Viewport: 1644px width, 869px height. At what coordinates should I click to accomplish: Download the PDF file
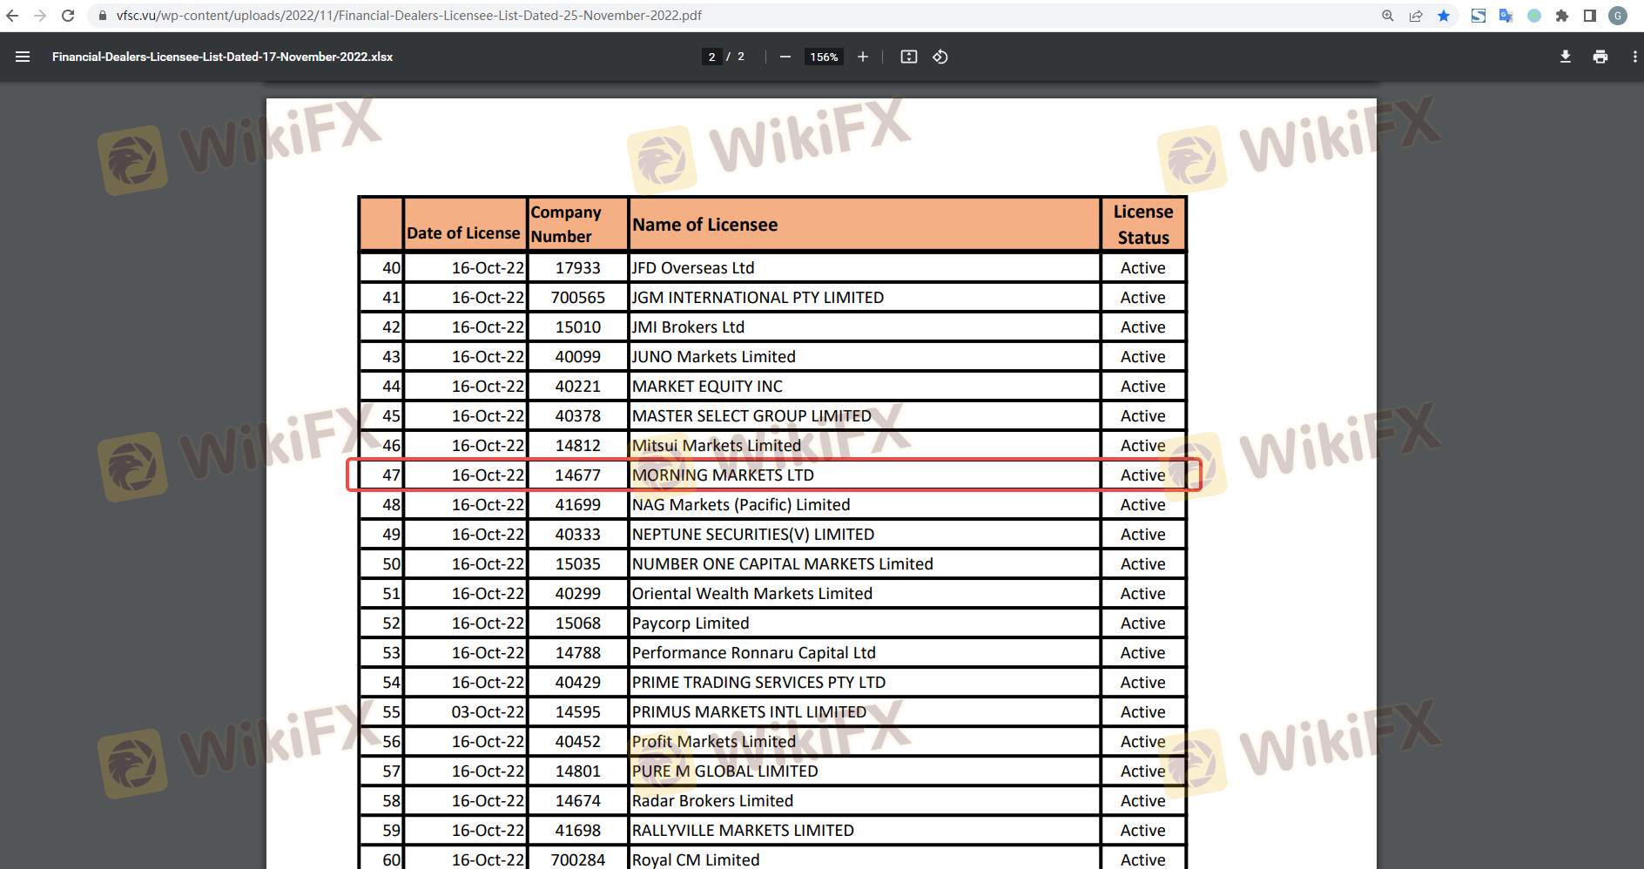[1566, 57]
